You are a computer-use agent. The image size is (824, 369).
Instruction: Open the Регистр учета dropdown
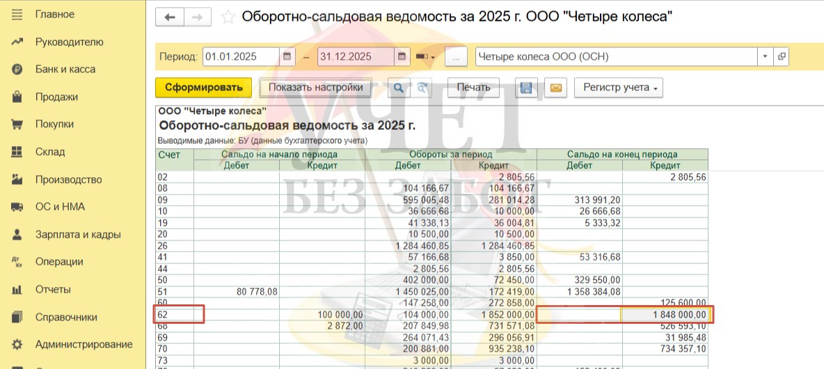click(618, 88)
